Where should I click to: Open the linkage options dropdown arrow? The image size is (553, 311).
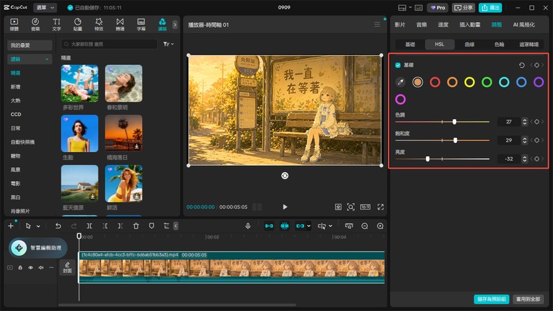pos(308,226)
